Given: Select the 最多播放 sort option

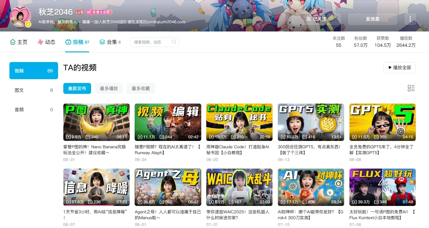Looking at the screenshot, I should (109, 88).
